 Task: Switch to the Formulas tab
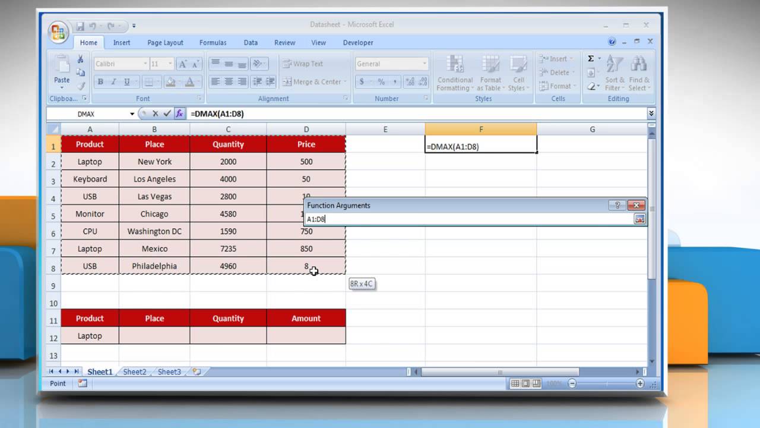(x=213, y=43)
